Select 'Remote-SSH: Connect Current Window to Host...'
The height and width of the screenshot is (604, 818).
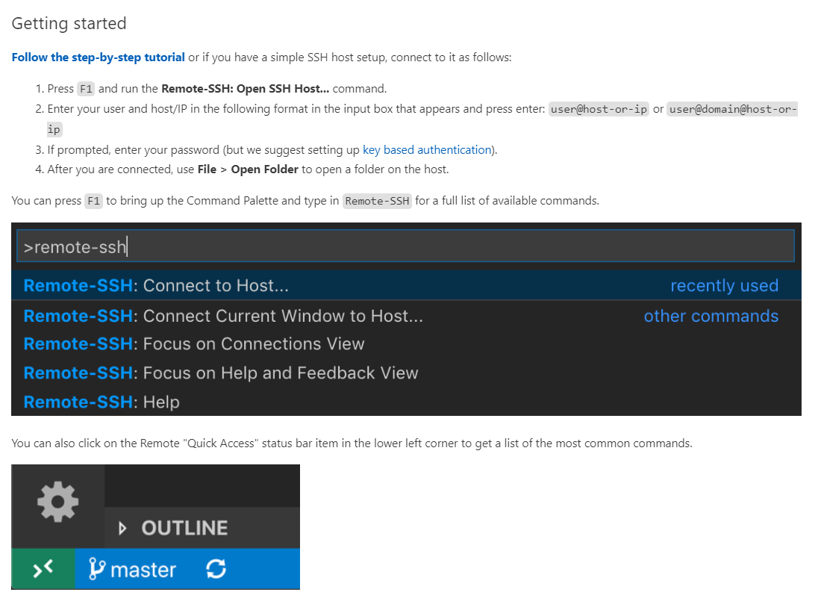tap(407, 316)
